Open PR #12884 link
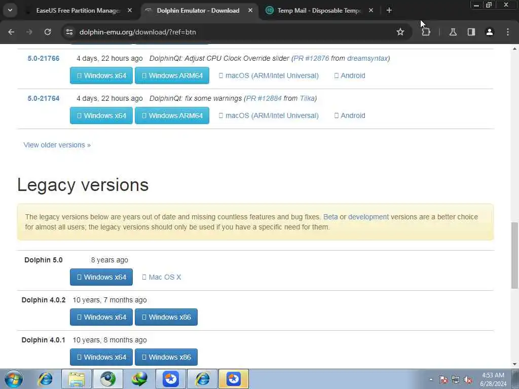 [x=264, y=99]
